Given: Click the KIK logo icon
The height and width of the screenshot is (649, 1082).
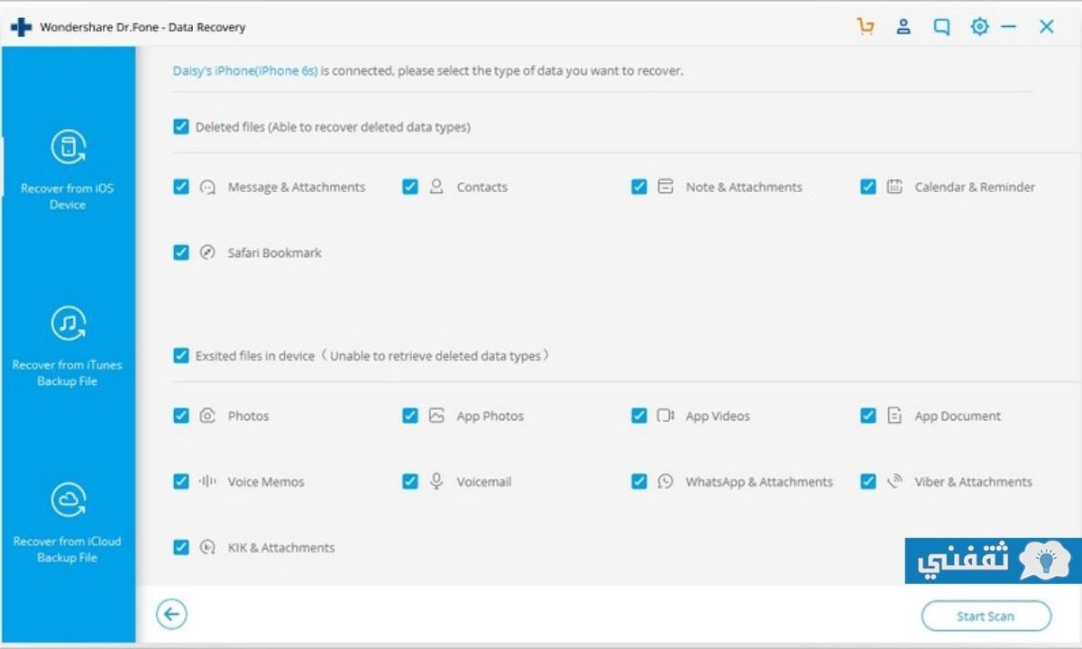Looking at the screenshot, I should click(x=207, y=547).
